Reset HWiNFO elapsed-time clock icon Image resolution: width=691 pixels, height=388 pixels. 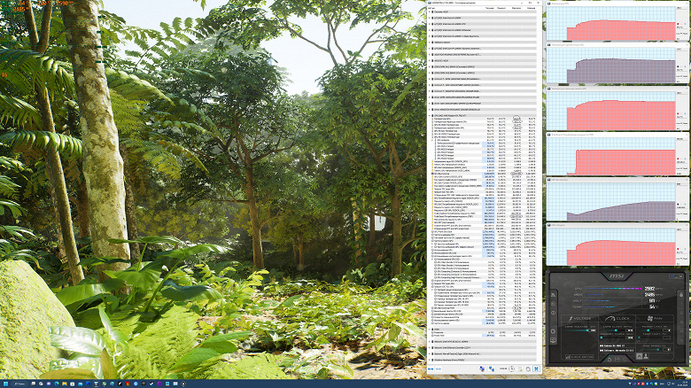tap(512, 369)
